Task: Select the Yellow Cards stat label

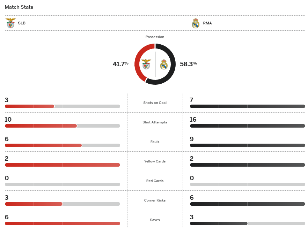Action: [155, 161]
